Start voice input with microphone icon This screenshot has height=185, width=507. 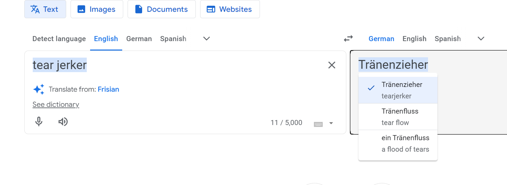click(x=39, y=122)
